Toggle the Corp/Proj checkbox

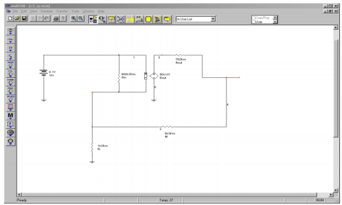pos(253,18)
